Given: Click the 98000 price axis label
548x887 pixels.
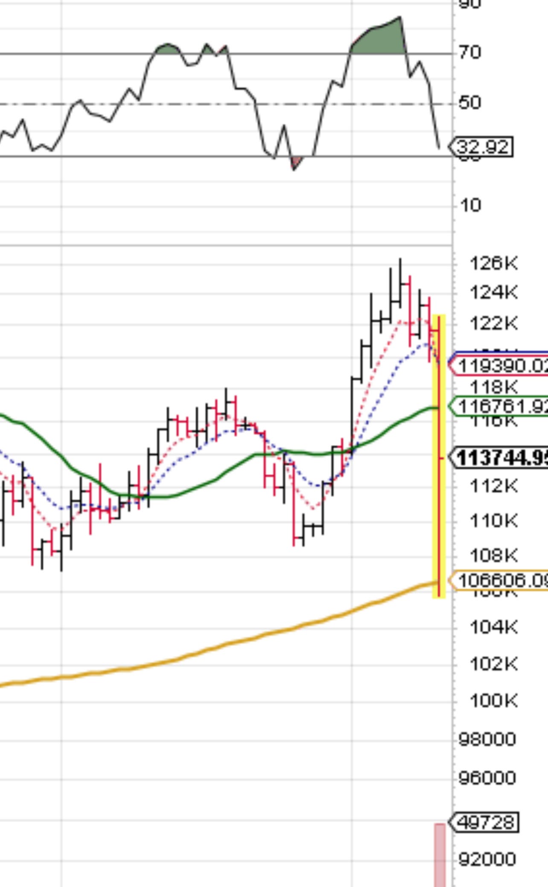Looking at the screenshot, I should 487,739.
